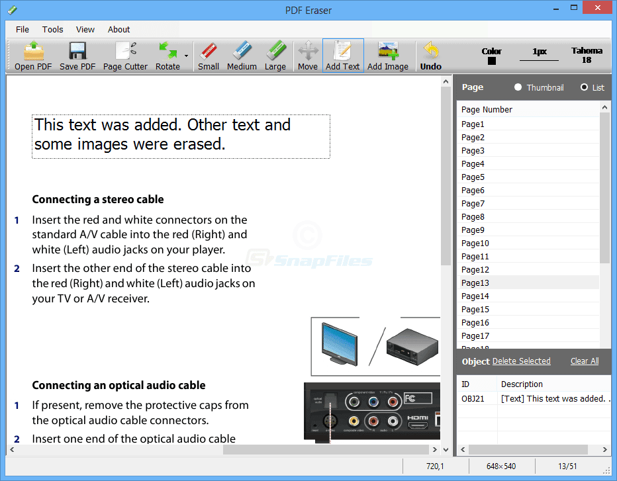Image resolution: width=617 pixels, height=481 pixels.
Task: Select Page17 in the page list
Action: tap(528, 336)
